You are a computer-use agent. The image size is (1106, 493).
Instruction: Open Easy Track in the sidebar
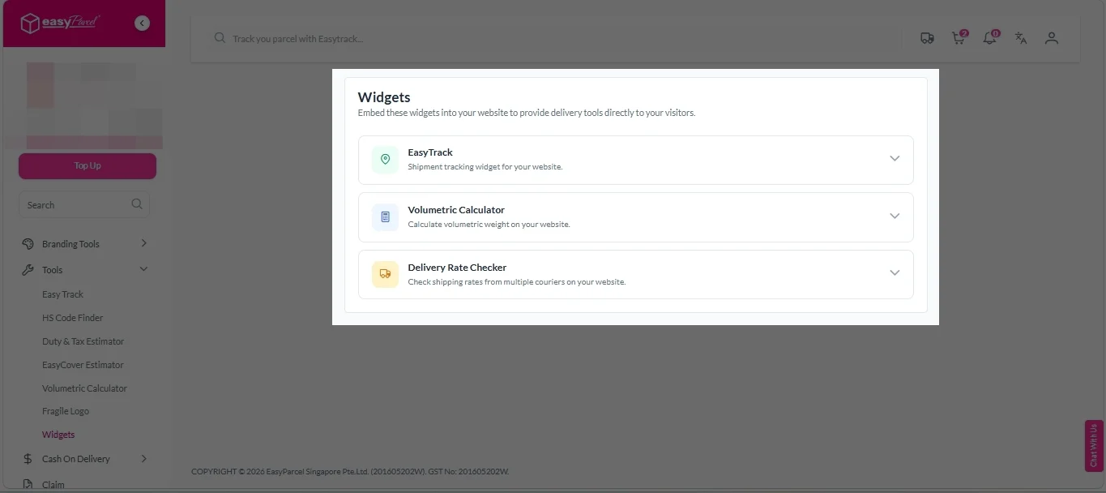62,294
